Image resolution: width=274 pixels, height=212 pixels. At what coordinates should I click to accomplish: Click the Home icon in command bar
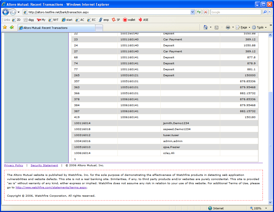pos(206,27)
